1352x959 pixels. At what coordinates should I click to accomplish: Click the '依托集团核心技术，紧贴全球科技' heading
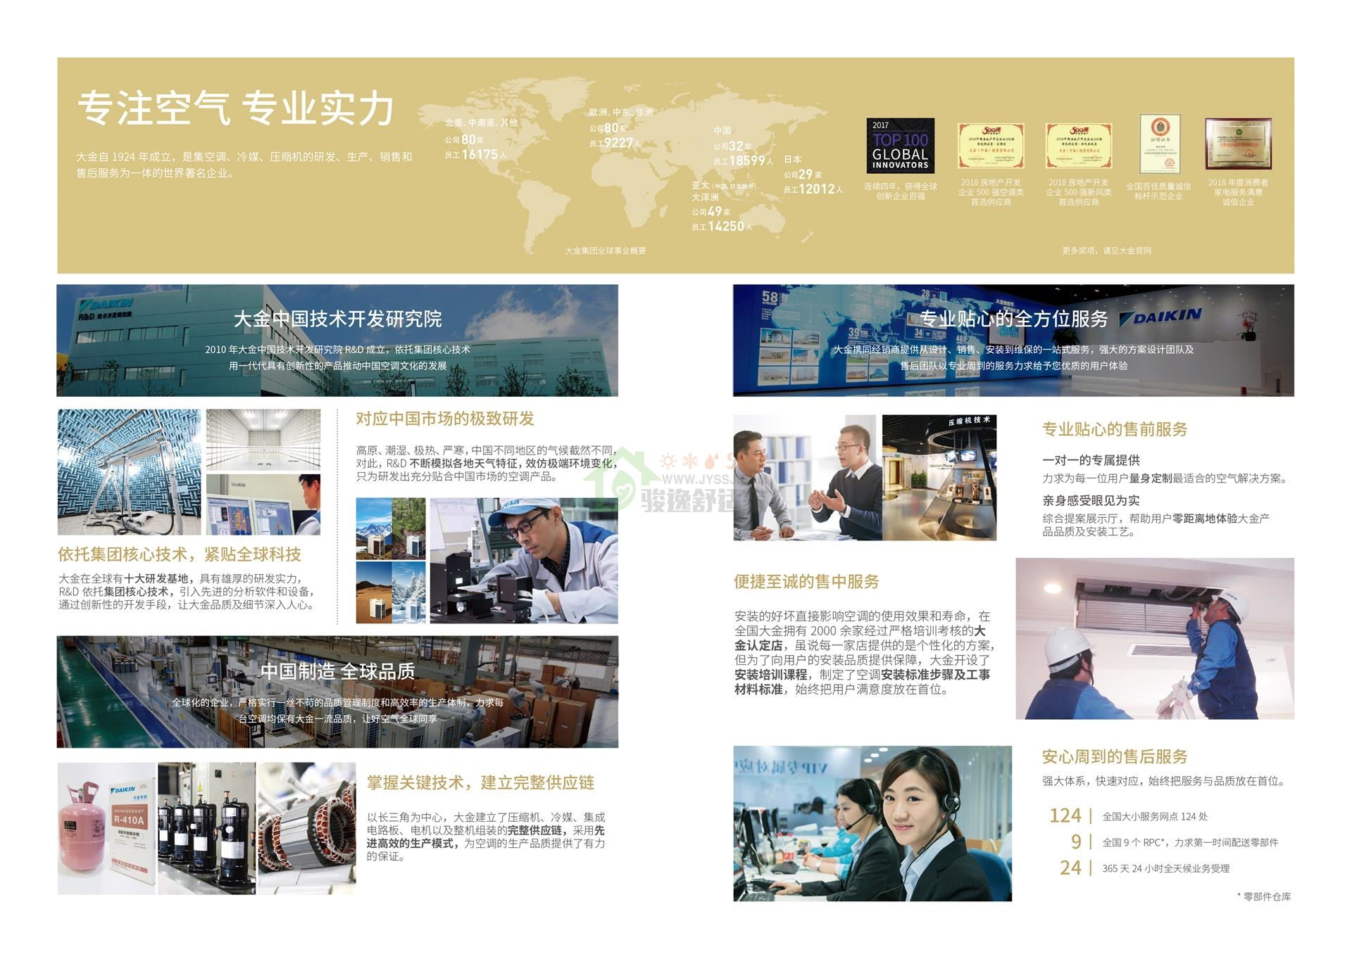[x=180, y=555]
